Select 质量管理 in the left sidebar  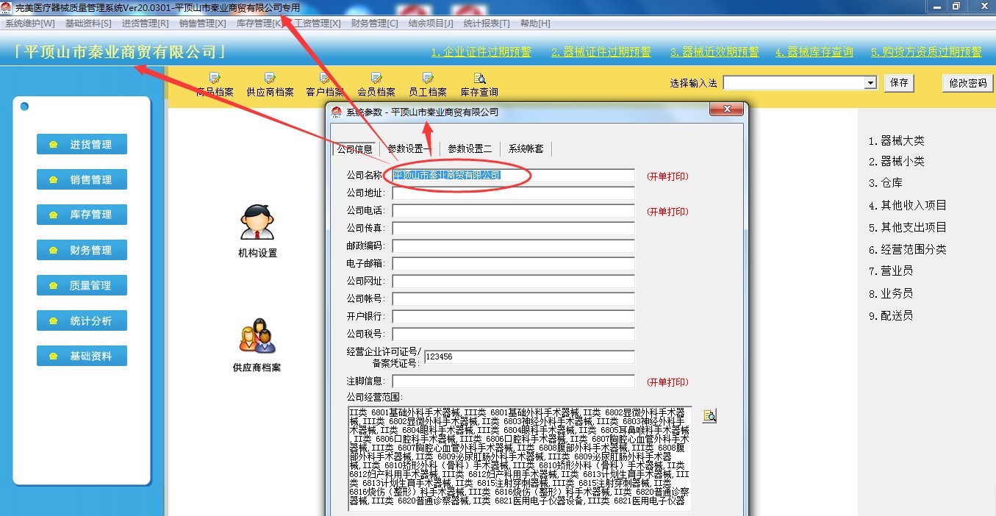point(82,285)
